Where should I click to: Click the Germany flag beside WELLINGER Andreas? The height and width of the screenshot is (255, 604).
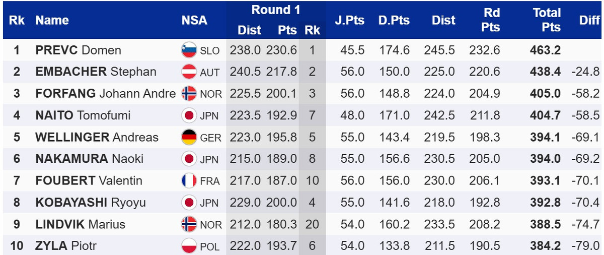coord(189,137)
